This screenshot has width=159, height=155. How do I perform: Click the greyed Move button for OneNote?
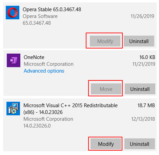pyautogui.click(x=106, y=89)
